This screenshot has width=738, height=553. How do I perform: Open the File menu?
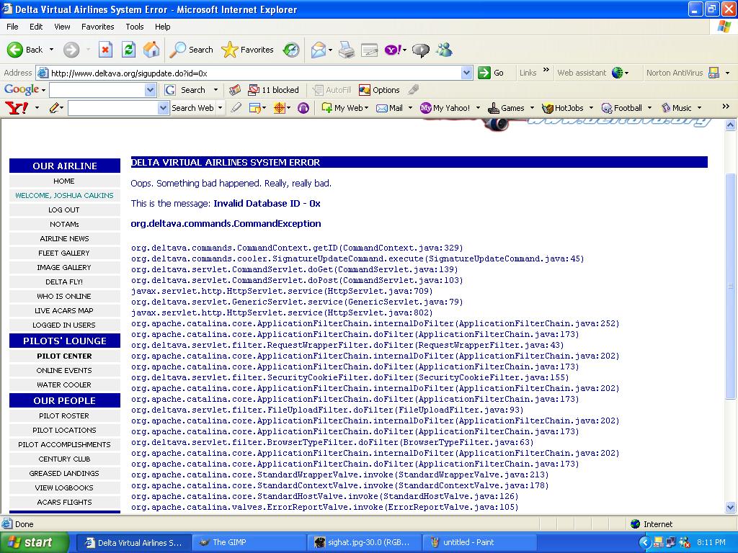coord(12,27)
